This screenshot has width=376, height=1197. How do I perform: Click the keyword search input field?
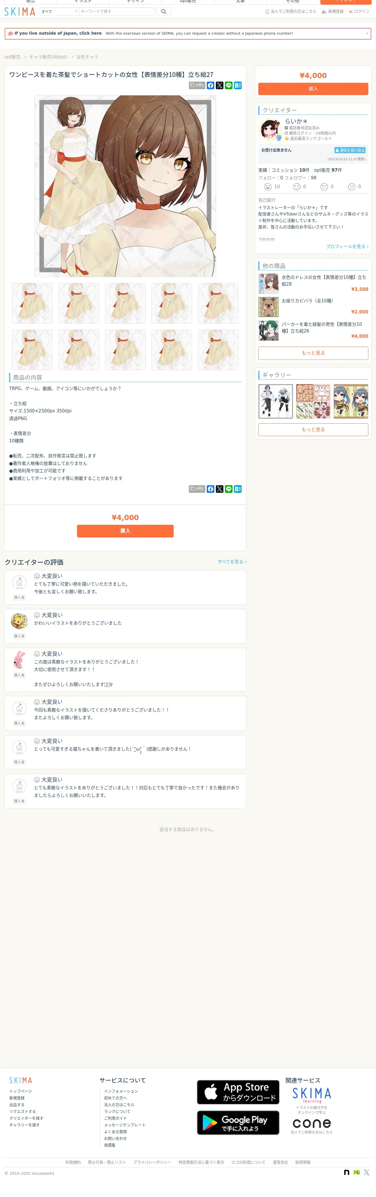click(x=116, y=11)
